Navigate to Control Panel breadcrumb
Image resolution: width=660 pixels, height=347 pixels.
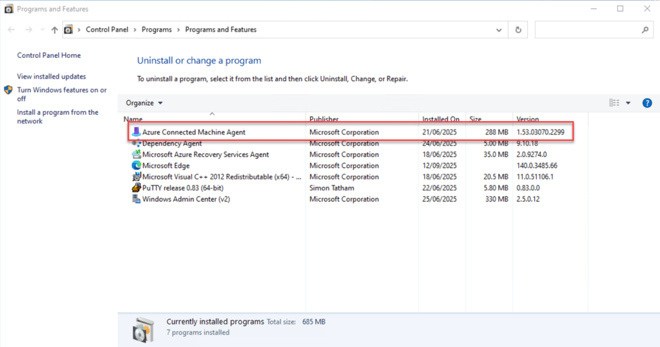pos(106,30)
